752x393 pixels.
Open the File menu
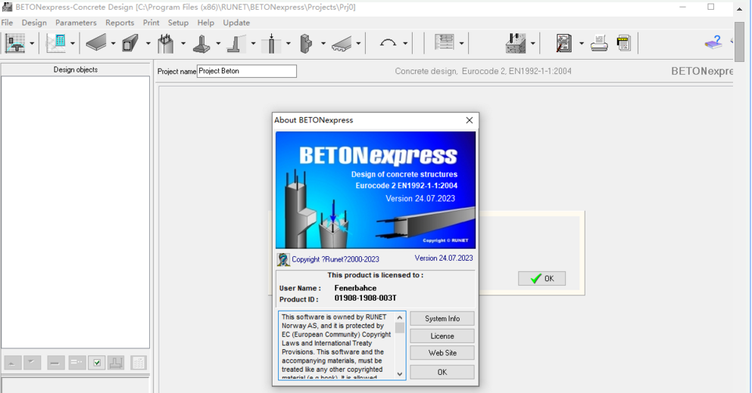[7, 23]
